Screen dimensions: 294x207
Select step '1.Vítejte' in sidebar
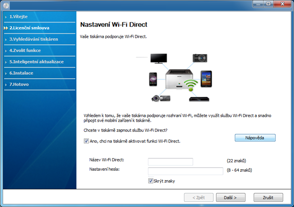pyautogui.click(x=19, y=17)
